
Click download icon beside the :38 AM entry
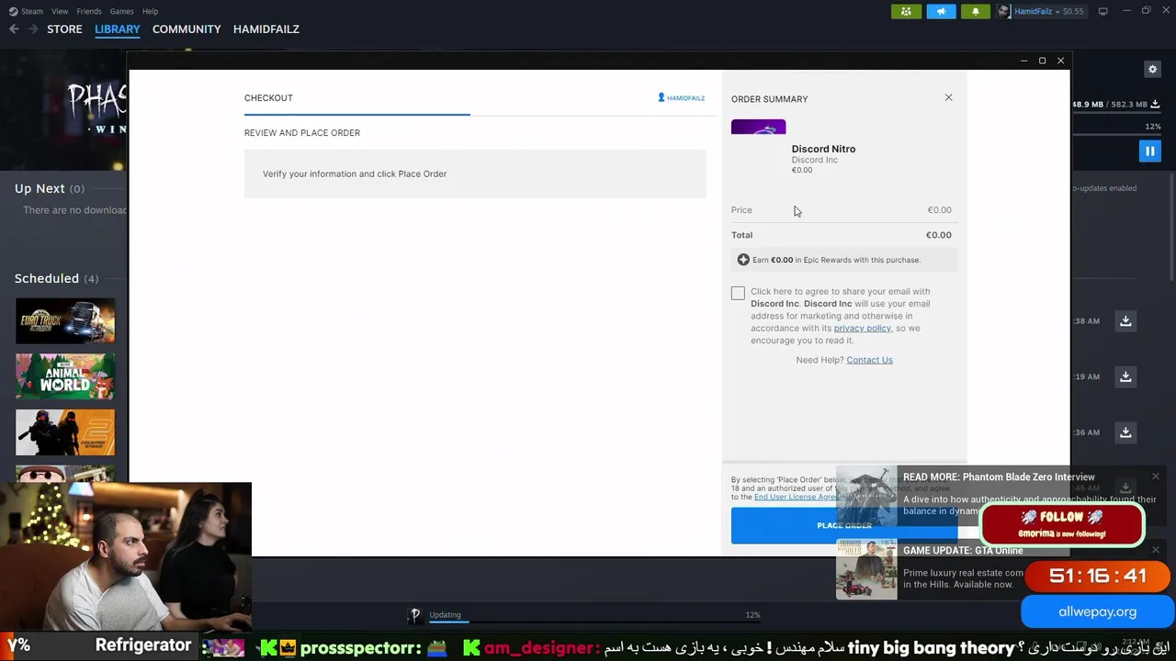coord(1125,320)
